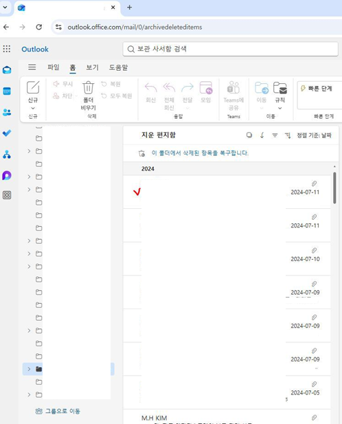Expand the highlighted selected folder's chevron
Image resolution: width=342 pixels, height=424 pixels.
click(29, 369)
